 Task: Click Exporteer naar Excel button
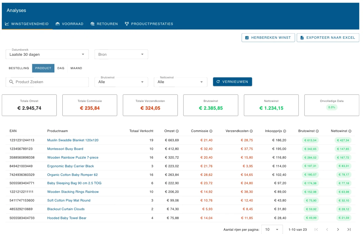328,38
